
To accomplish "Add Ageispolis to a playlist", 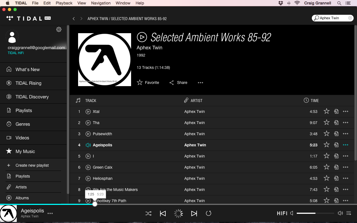I will click(336, 145).
